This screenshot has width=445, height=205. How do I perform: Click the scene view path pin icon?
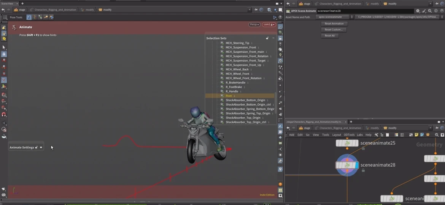[256, 9]
